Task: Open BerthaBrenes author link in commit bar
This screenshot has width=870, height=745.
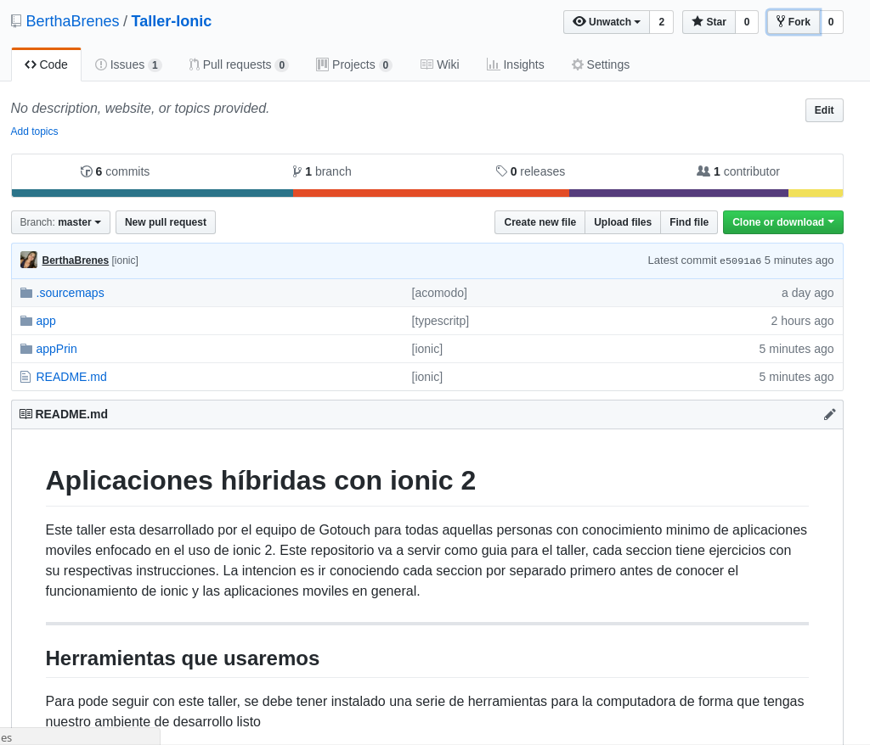Action: click(x=76, y=260)
